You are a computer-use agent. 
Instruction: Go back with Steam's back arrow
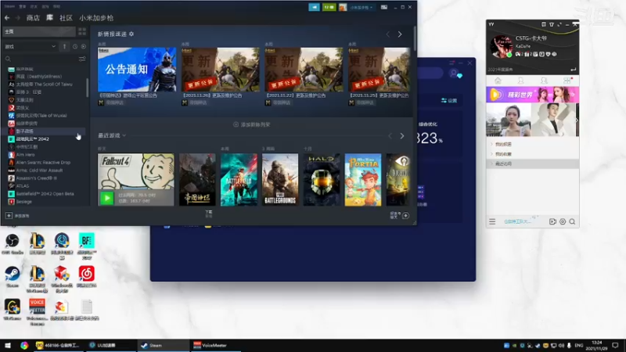(x=7, y=18)
